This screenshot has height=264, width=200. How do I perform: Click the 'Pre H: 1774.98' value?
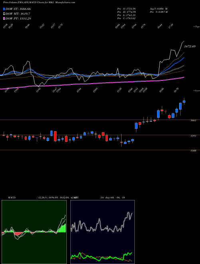pyautogui.click(x=126, y=12)
